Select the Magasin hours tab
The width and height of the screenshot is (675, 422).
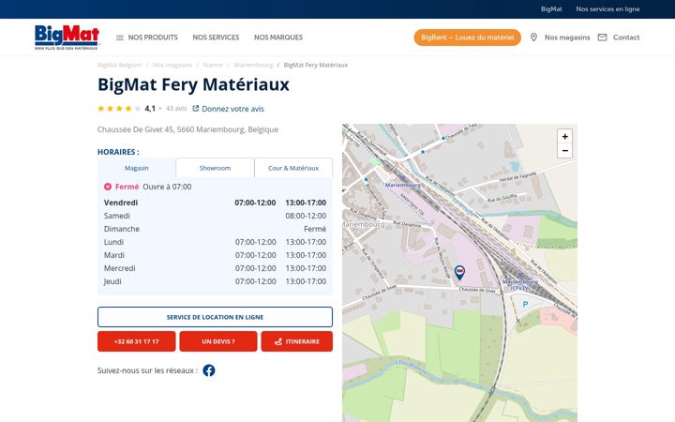(137, 168)
